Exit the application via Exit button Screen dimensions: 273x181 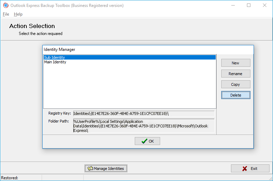click(x=250, y=169)
